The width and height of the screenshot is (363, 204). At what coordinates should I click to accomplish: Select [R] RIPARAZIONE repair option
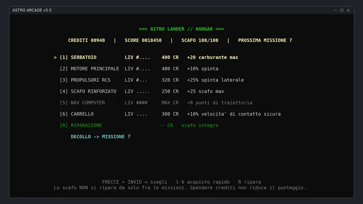[x=139, y=125]
